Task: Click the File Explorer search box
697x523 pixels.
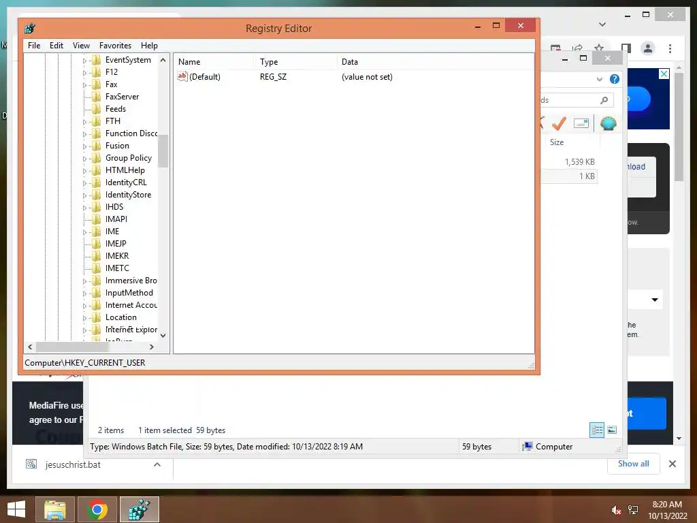Action: (x=576, y=100)
